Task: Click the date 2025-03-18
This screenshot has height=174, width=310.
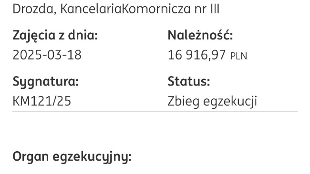Action: [x=47, y=55]
